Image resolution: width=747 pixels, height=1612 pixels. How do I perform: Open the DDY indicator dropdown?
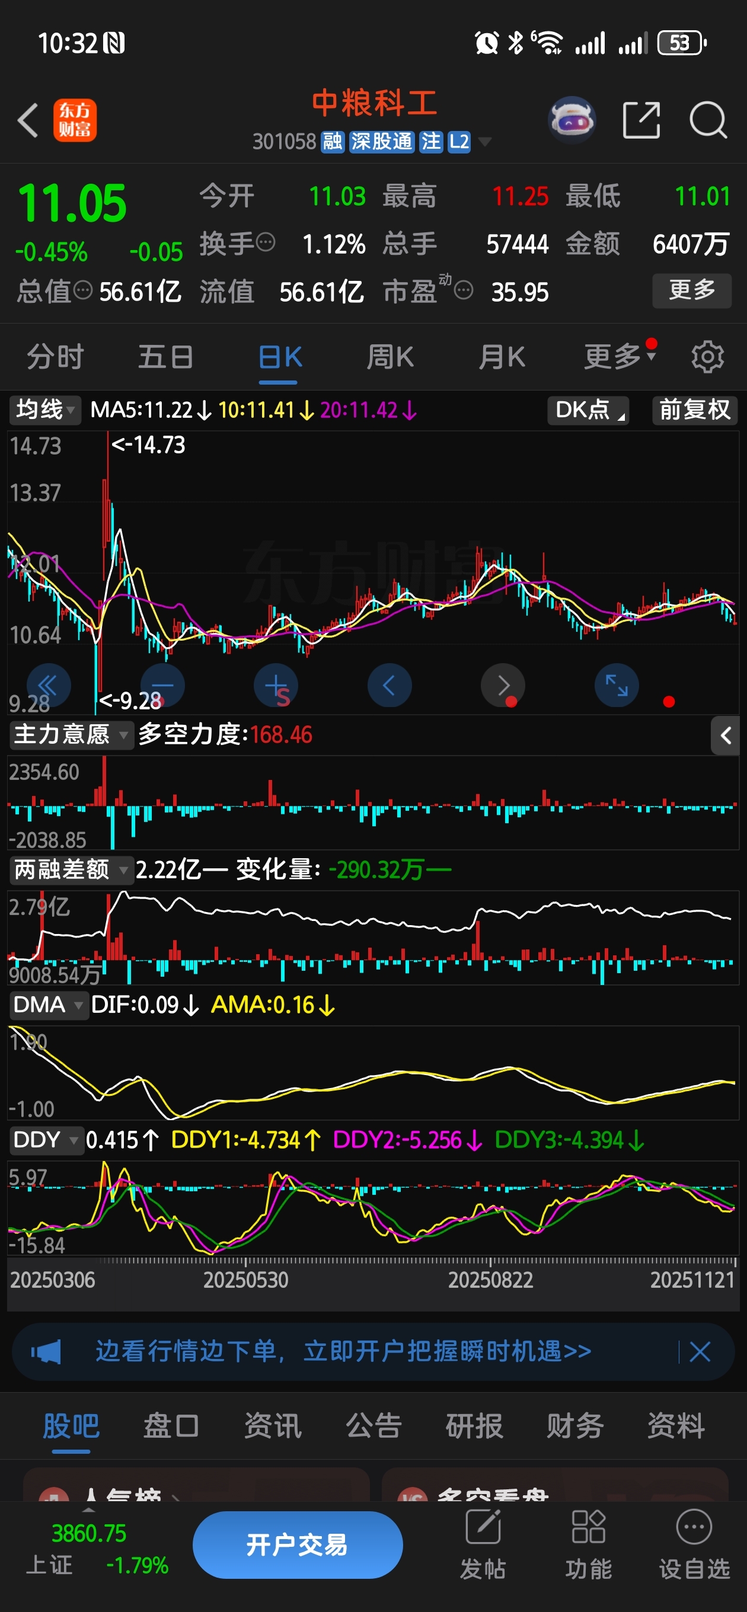tap(46, 1140)
